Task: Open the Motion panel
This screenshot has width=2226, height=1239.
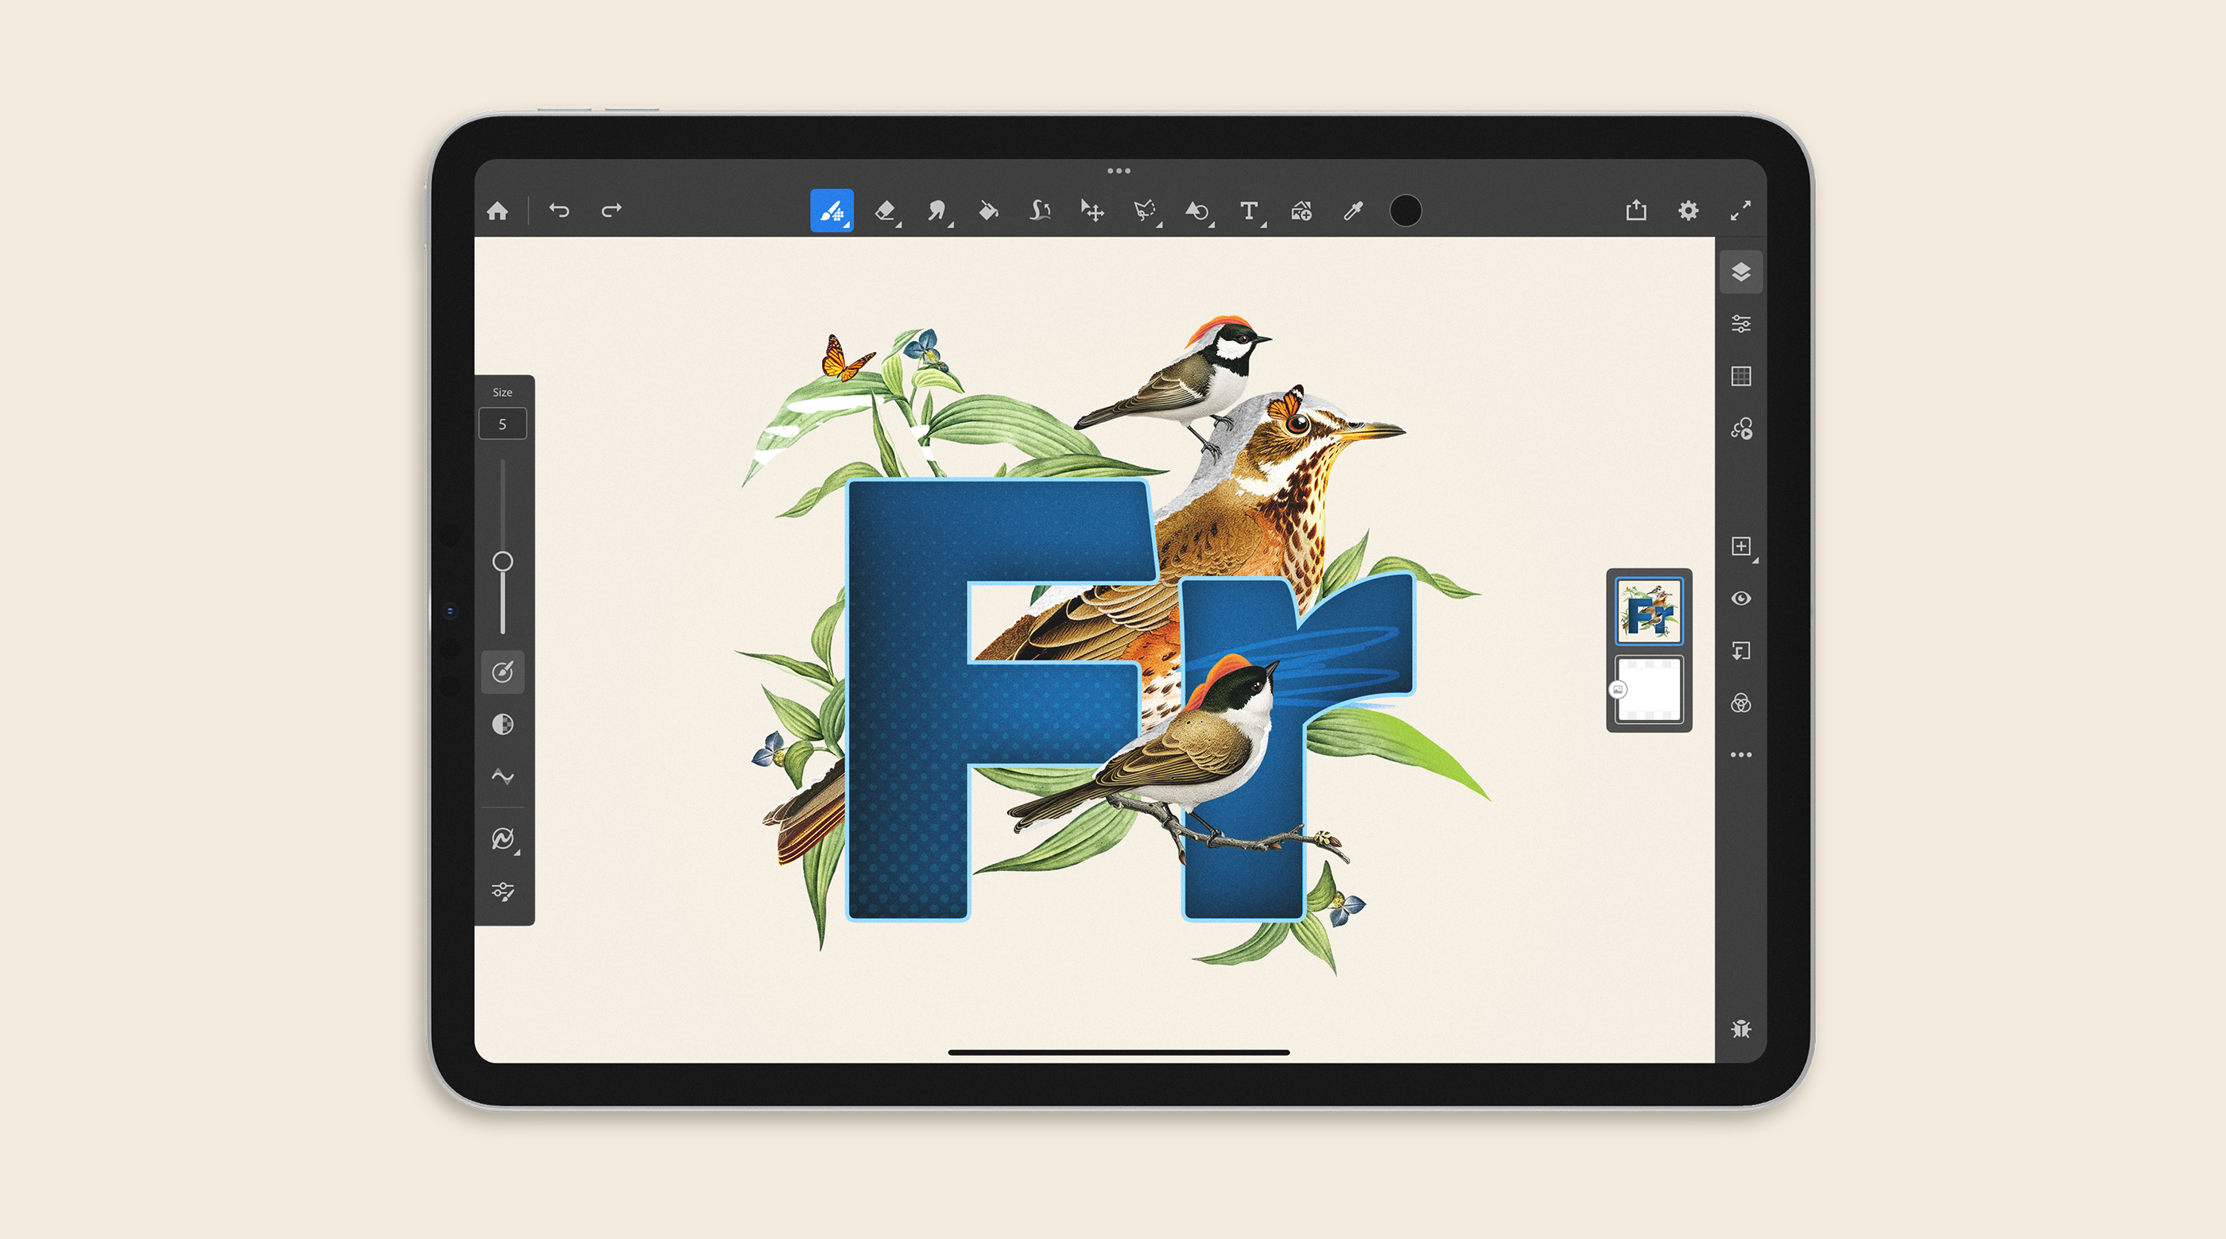Action: (x=1741, y=428)
